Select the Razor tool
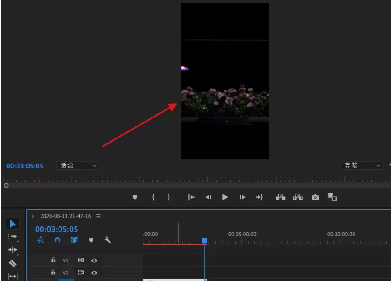 pyautogui.click(x=13, y=263)
